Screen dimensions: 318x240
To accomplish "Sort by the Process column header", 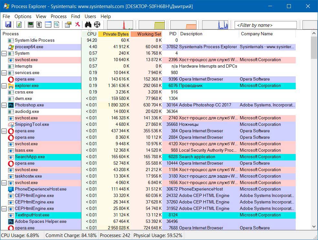I will [41, 34].
